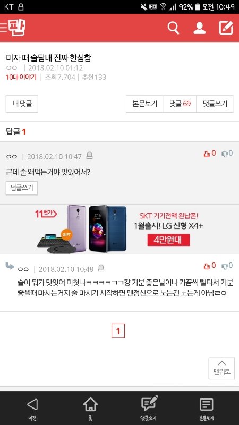Open the 내 댓글 button

click(22, 104)
